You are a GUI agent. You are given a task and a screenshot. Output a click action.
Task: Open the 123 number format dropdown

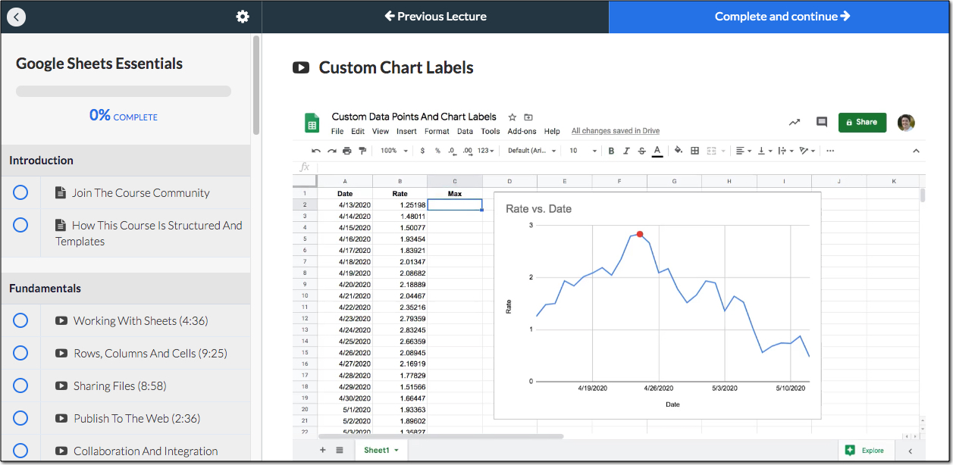(x=486, y=151)
